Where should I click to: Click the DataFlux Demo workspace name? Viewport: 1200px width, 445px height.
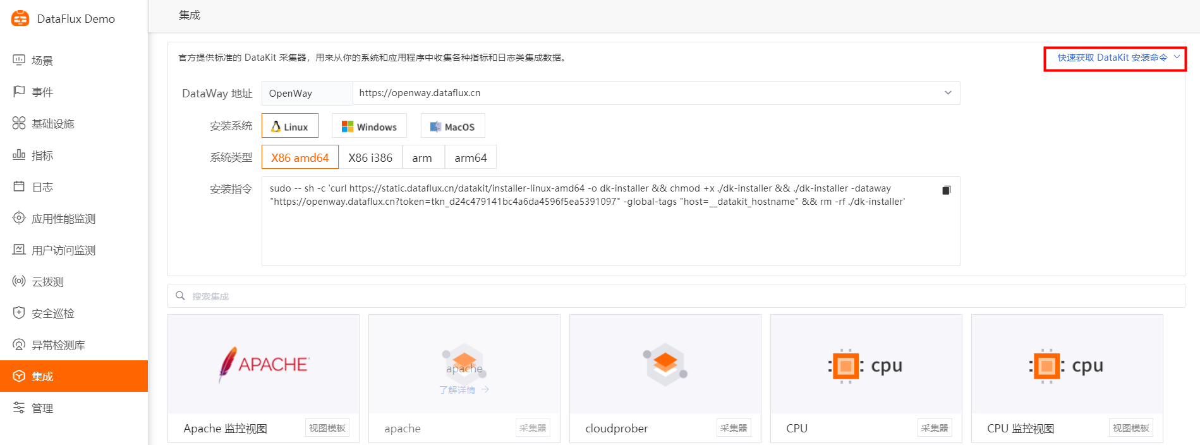[x=76, y=19]
